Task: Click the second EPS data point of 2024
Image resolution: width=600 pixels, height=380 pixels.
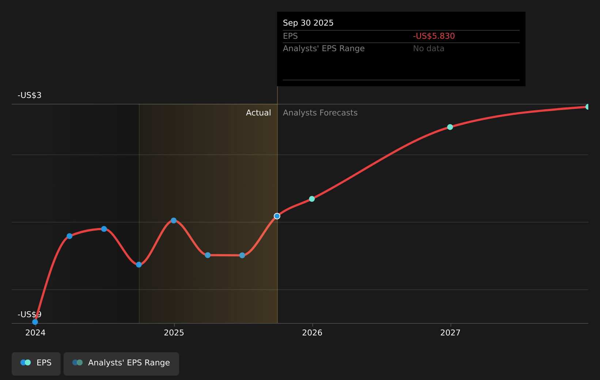Action: coord(69,236)
